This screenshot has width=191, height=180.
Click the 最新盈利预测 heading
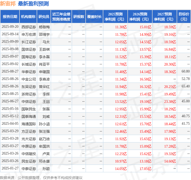tap(33, 4)
